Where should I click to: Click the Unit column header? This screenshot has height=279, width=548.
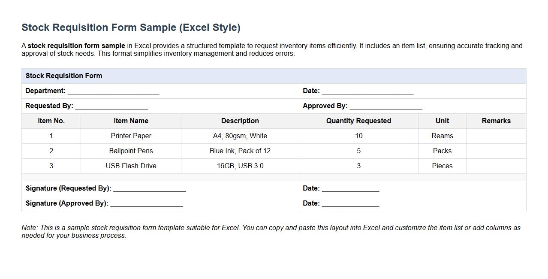click(442, 121)
